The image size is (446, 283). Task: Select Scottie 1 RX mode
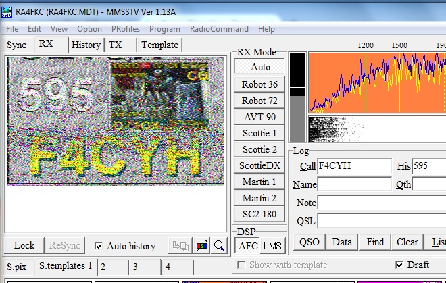[x=260, y=133]
